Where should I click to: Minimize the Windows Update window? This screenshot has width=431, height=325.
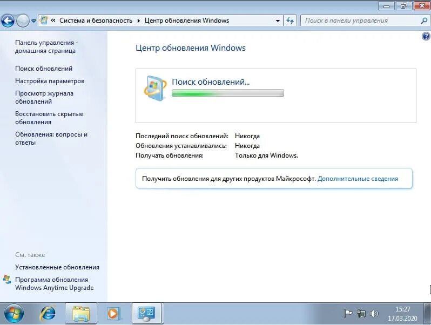tap(387, 6)
